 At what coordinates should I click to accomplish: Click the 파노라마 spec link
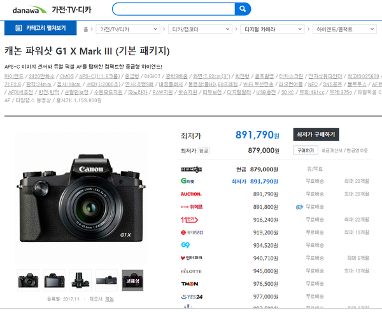pos(138,92)
